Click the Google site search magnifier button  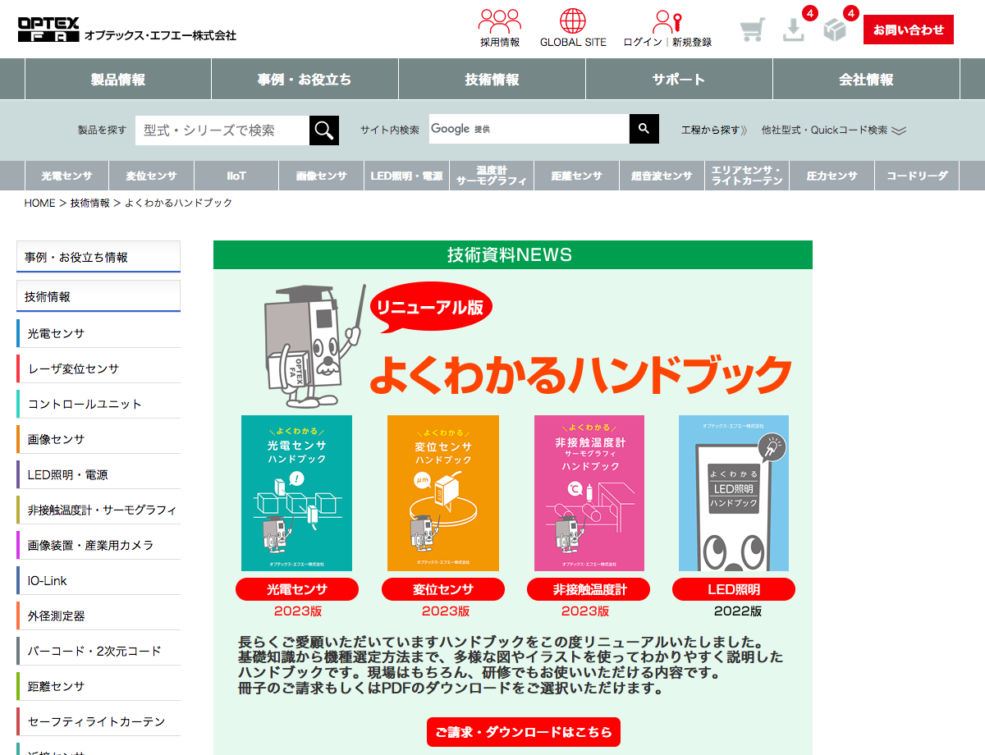pos(644,129)
